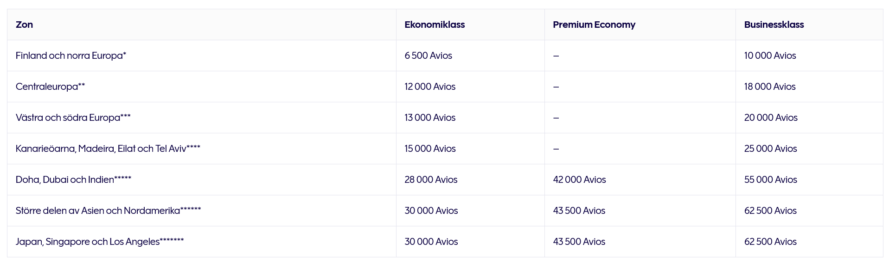Select the Finland och norra Europa row
889x262 pixels.
click(x=71, y=56)
